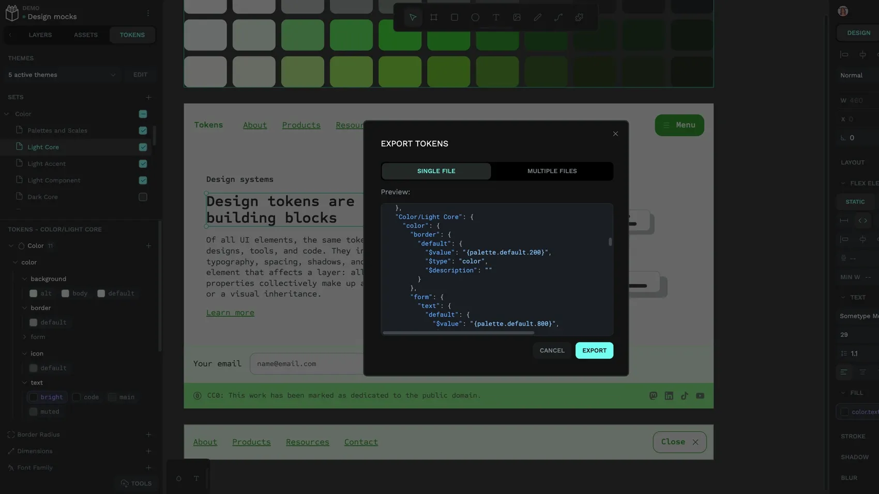This screenshot has width=879, height=494.
Task: Expand the form token group
Action: pyautogui.click(x=24, y=336)
